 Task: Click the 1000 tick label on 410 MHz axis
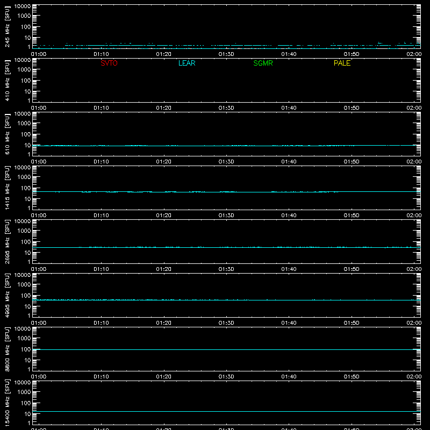[24, 70]
